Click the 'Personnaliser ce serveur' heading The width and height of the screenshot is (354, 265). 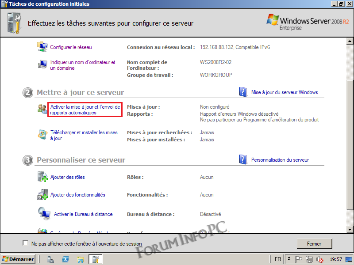81,160
